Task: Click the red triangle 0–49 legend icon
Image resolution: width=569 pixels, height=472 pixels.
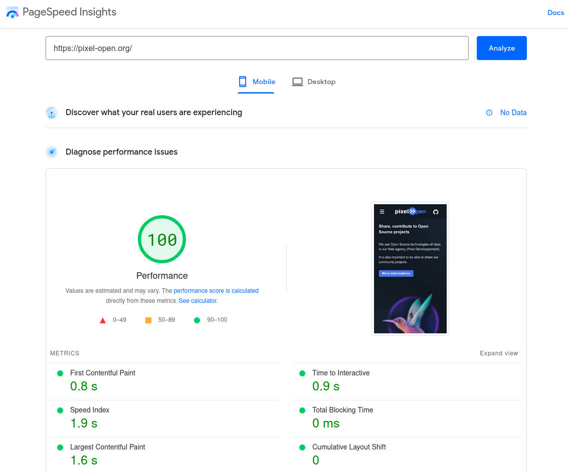Action: (x=103, y=320)
